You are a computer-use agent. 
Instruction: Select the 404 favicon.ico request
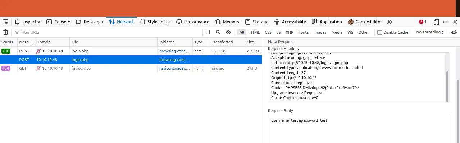tap(131, 68)
